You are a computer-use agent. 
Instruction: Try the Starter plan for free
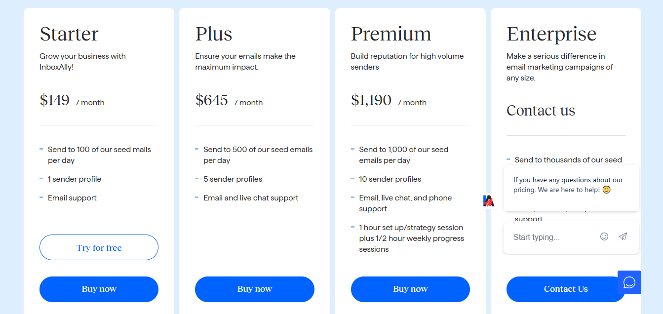click(99, 247)
